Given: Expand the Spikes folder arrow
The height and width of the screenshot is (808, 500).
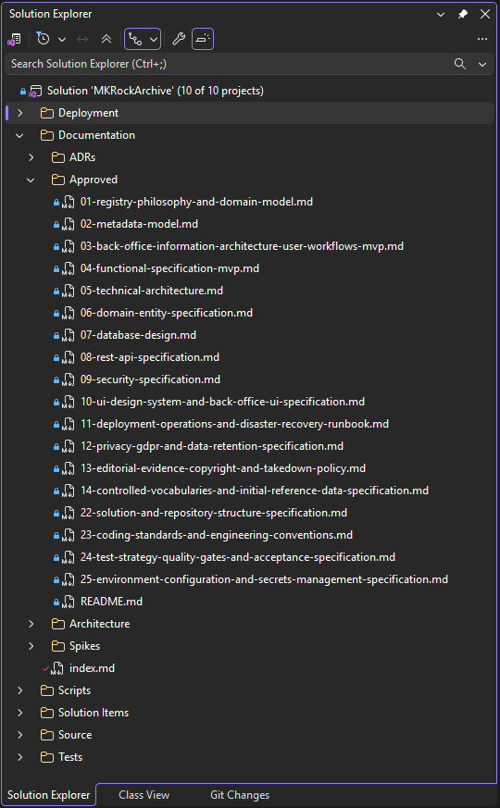Looking at the screenshot, I should point(31,646).
